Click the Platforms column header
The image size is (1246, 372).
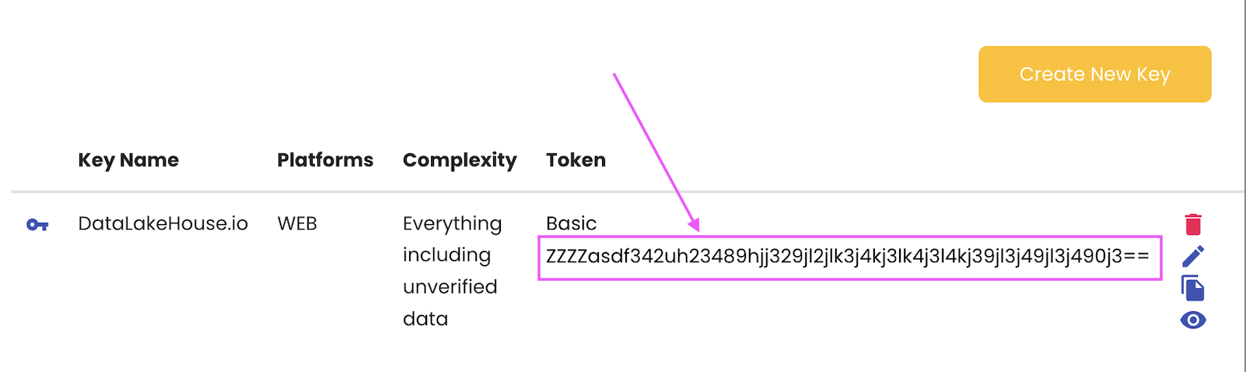(325, 160)
